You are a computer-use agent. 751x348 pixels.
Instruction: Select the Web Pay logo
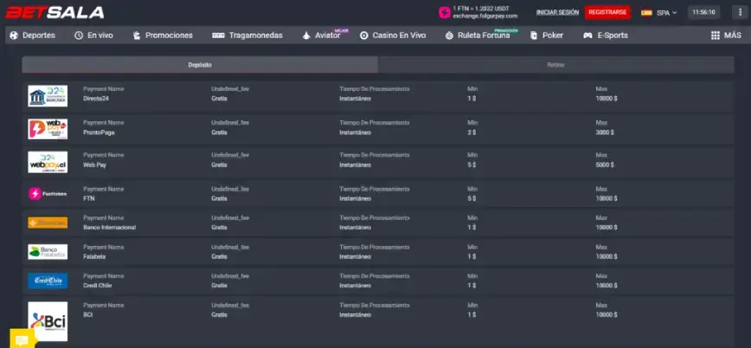[x=48, y=161]
